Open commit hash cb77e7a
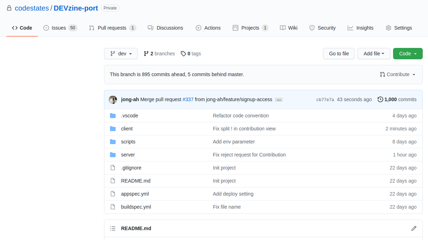The image size is (428, 240). click(325, 100)
